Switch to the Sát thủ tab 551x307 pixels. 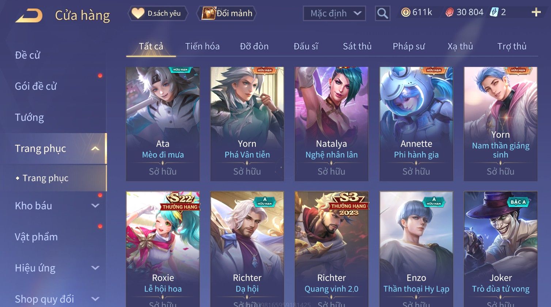[357, 46]
